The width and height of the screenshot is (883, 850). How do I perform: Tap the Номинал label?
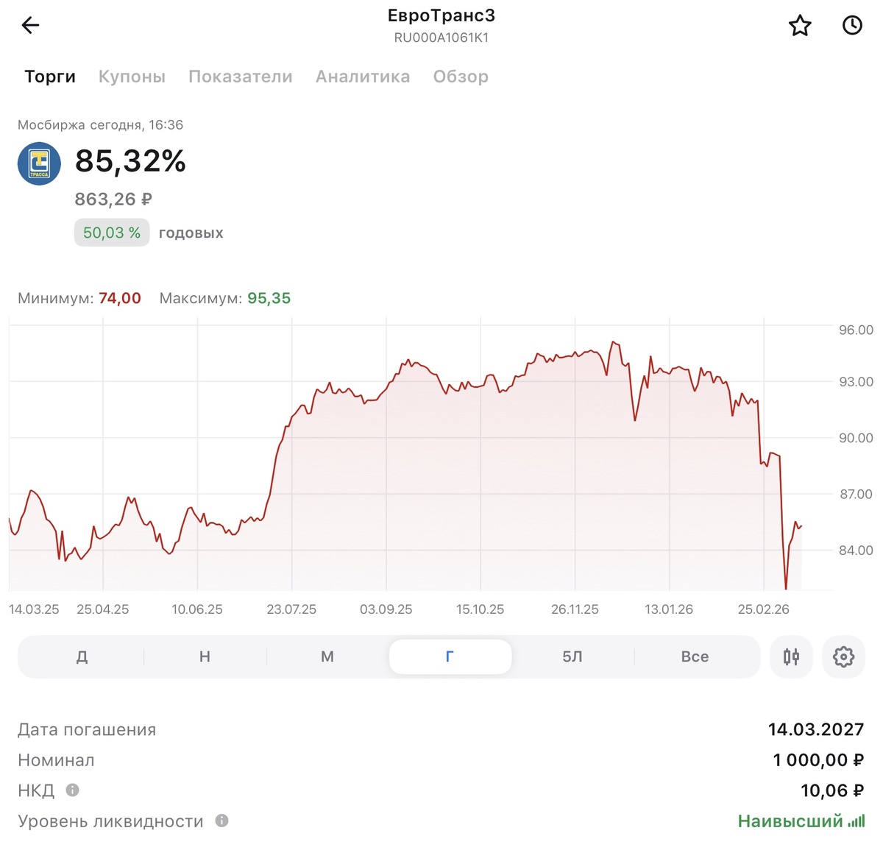point(56,760)
